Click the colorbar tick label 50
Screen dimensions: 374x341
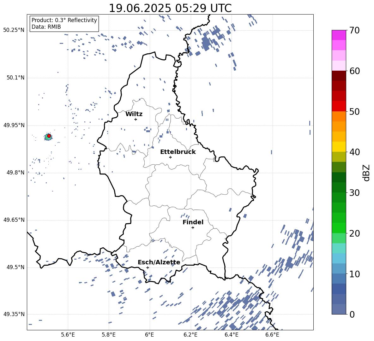pyautogui.click(x=354, y=111)
